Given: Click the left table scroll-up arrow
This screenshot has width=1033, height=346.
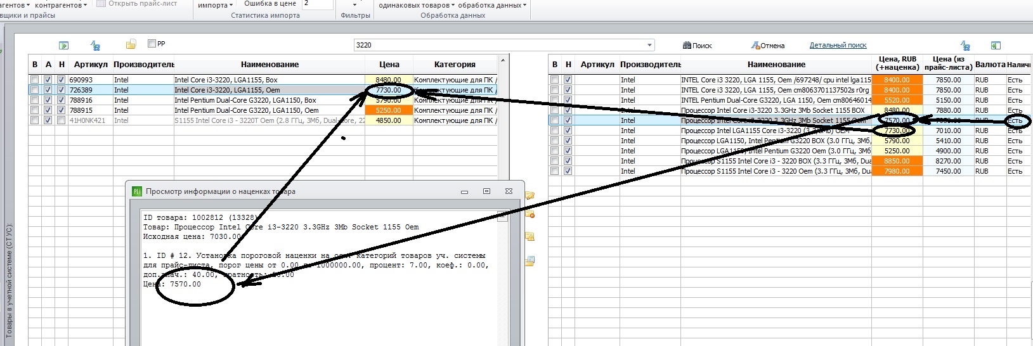Looking at the screenshot, I should [x=504, y=60].
